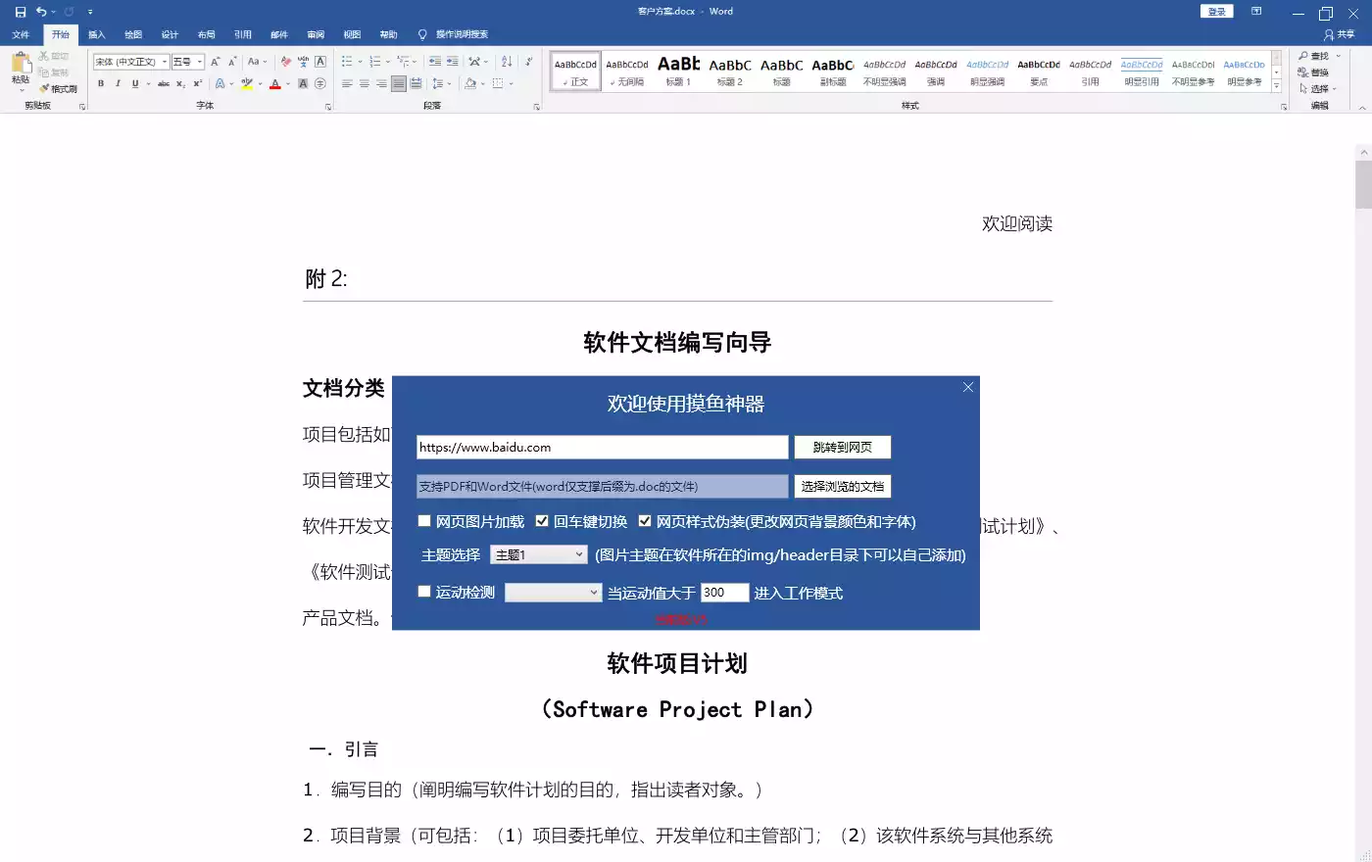Switch to the 插入 ribbon tab
Viewport: 1372px width, 862px height.
[96, 33]
